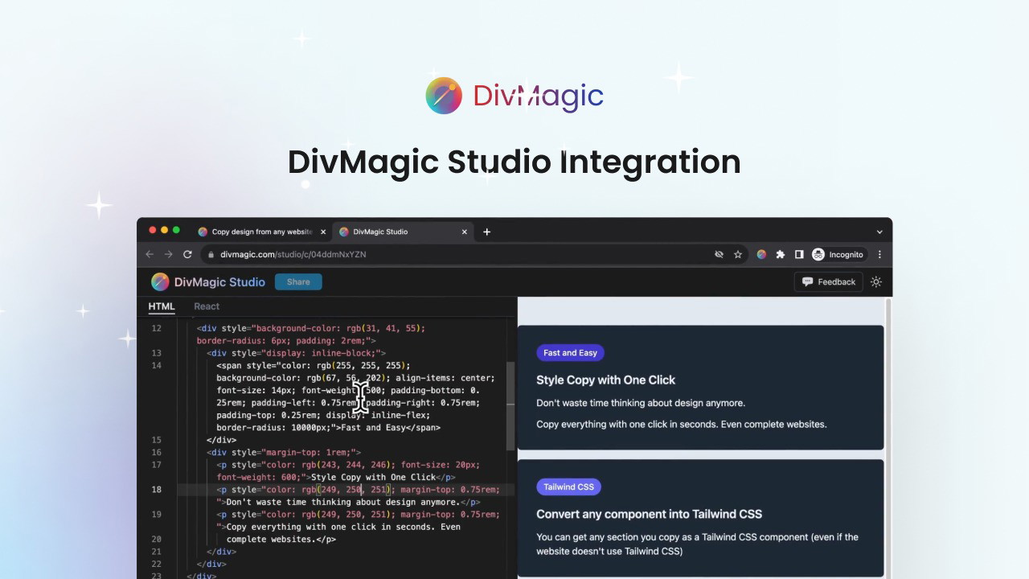Click the site info lock icon

[x=211, y=254]
